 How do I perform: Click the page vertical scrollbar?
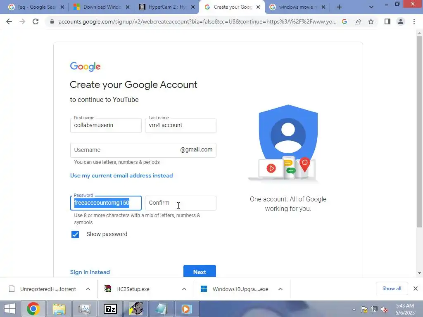(419, 132)
